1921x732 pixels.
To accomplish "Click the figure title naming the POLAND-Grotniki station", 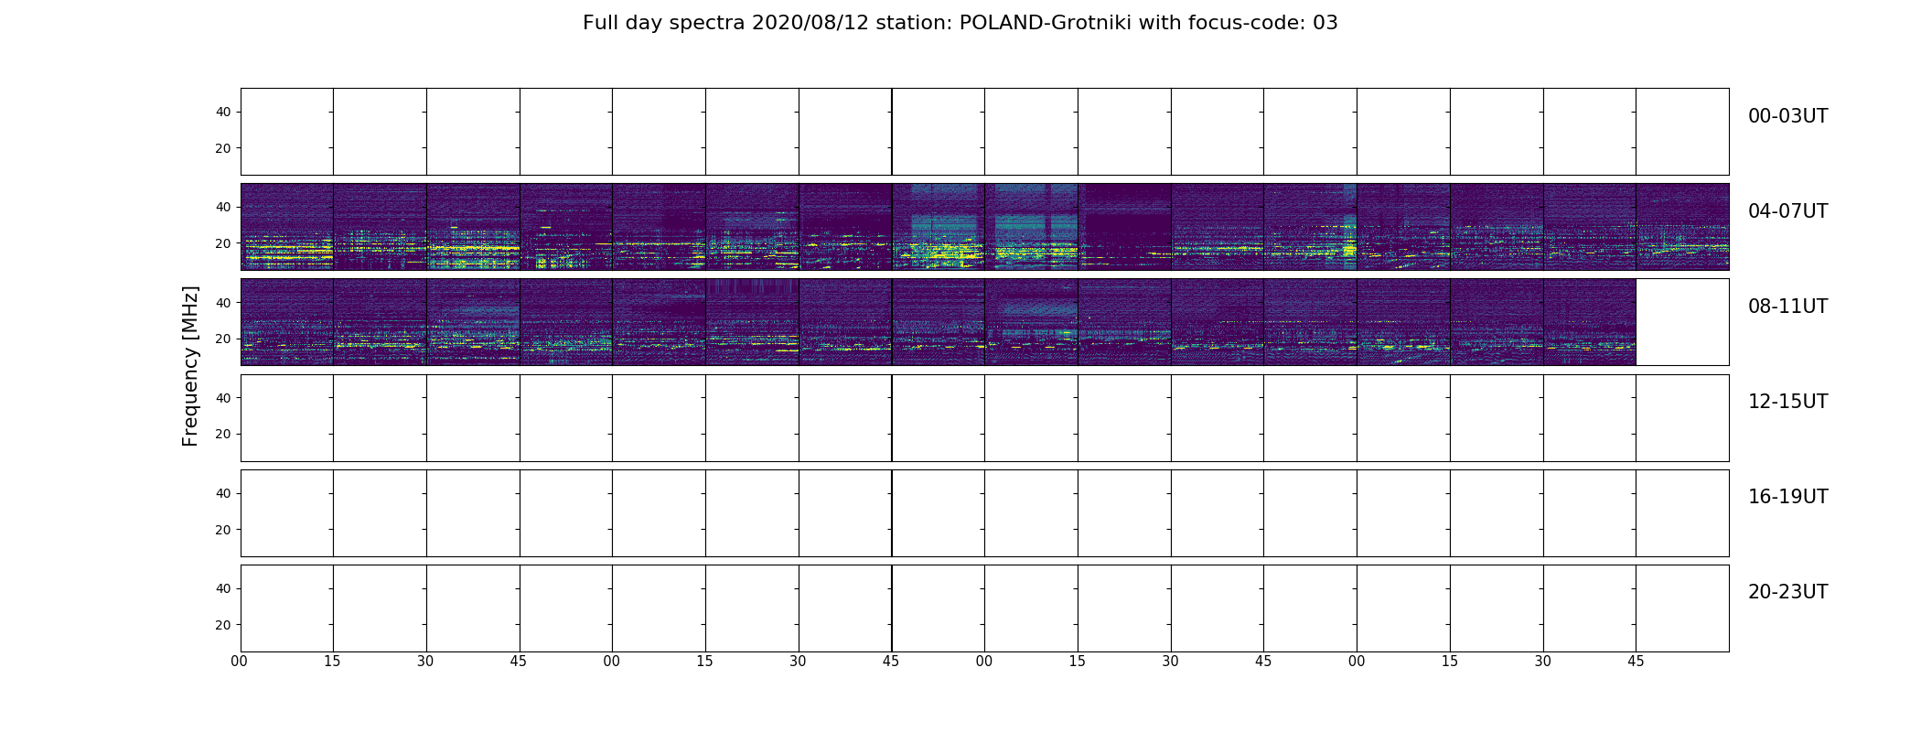I will tap(960, 23).
